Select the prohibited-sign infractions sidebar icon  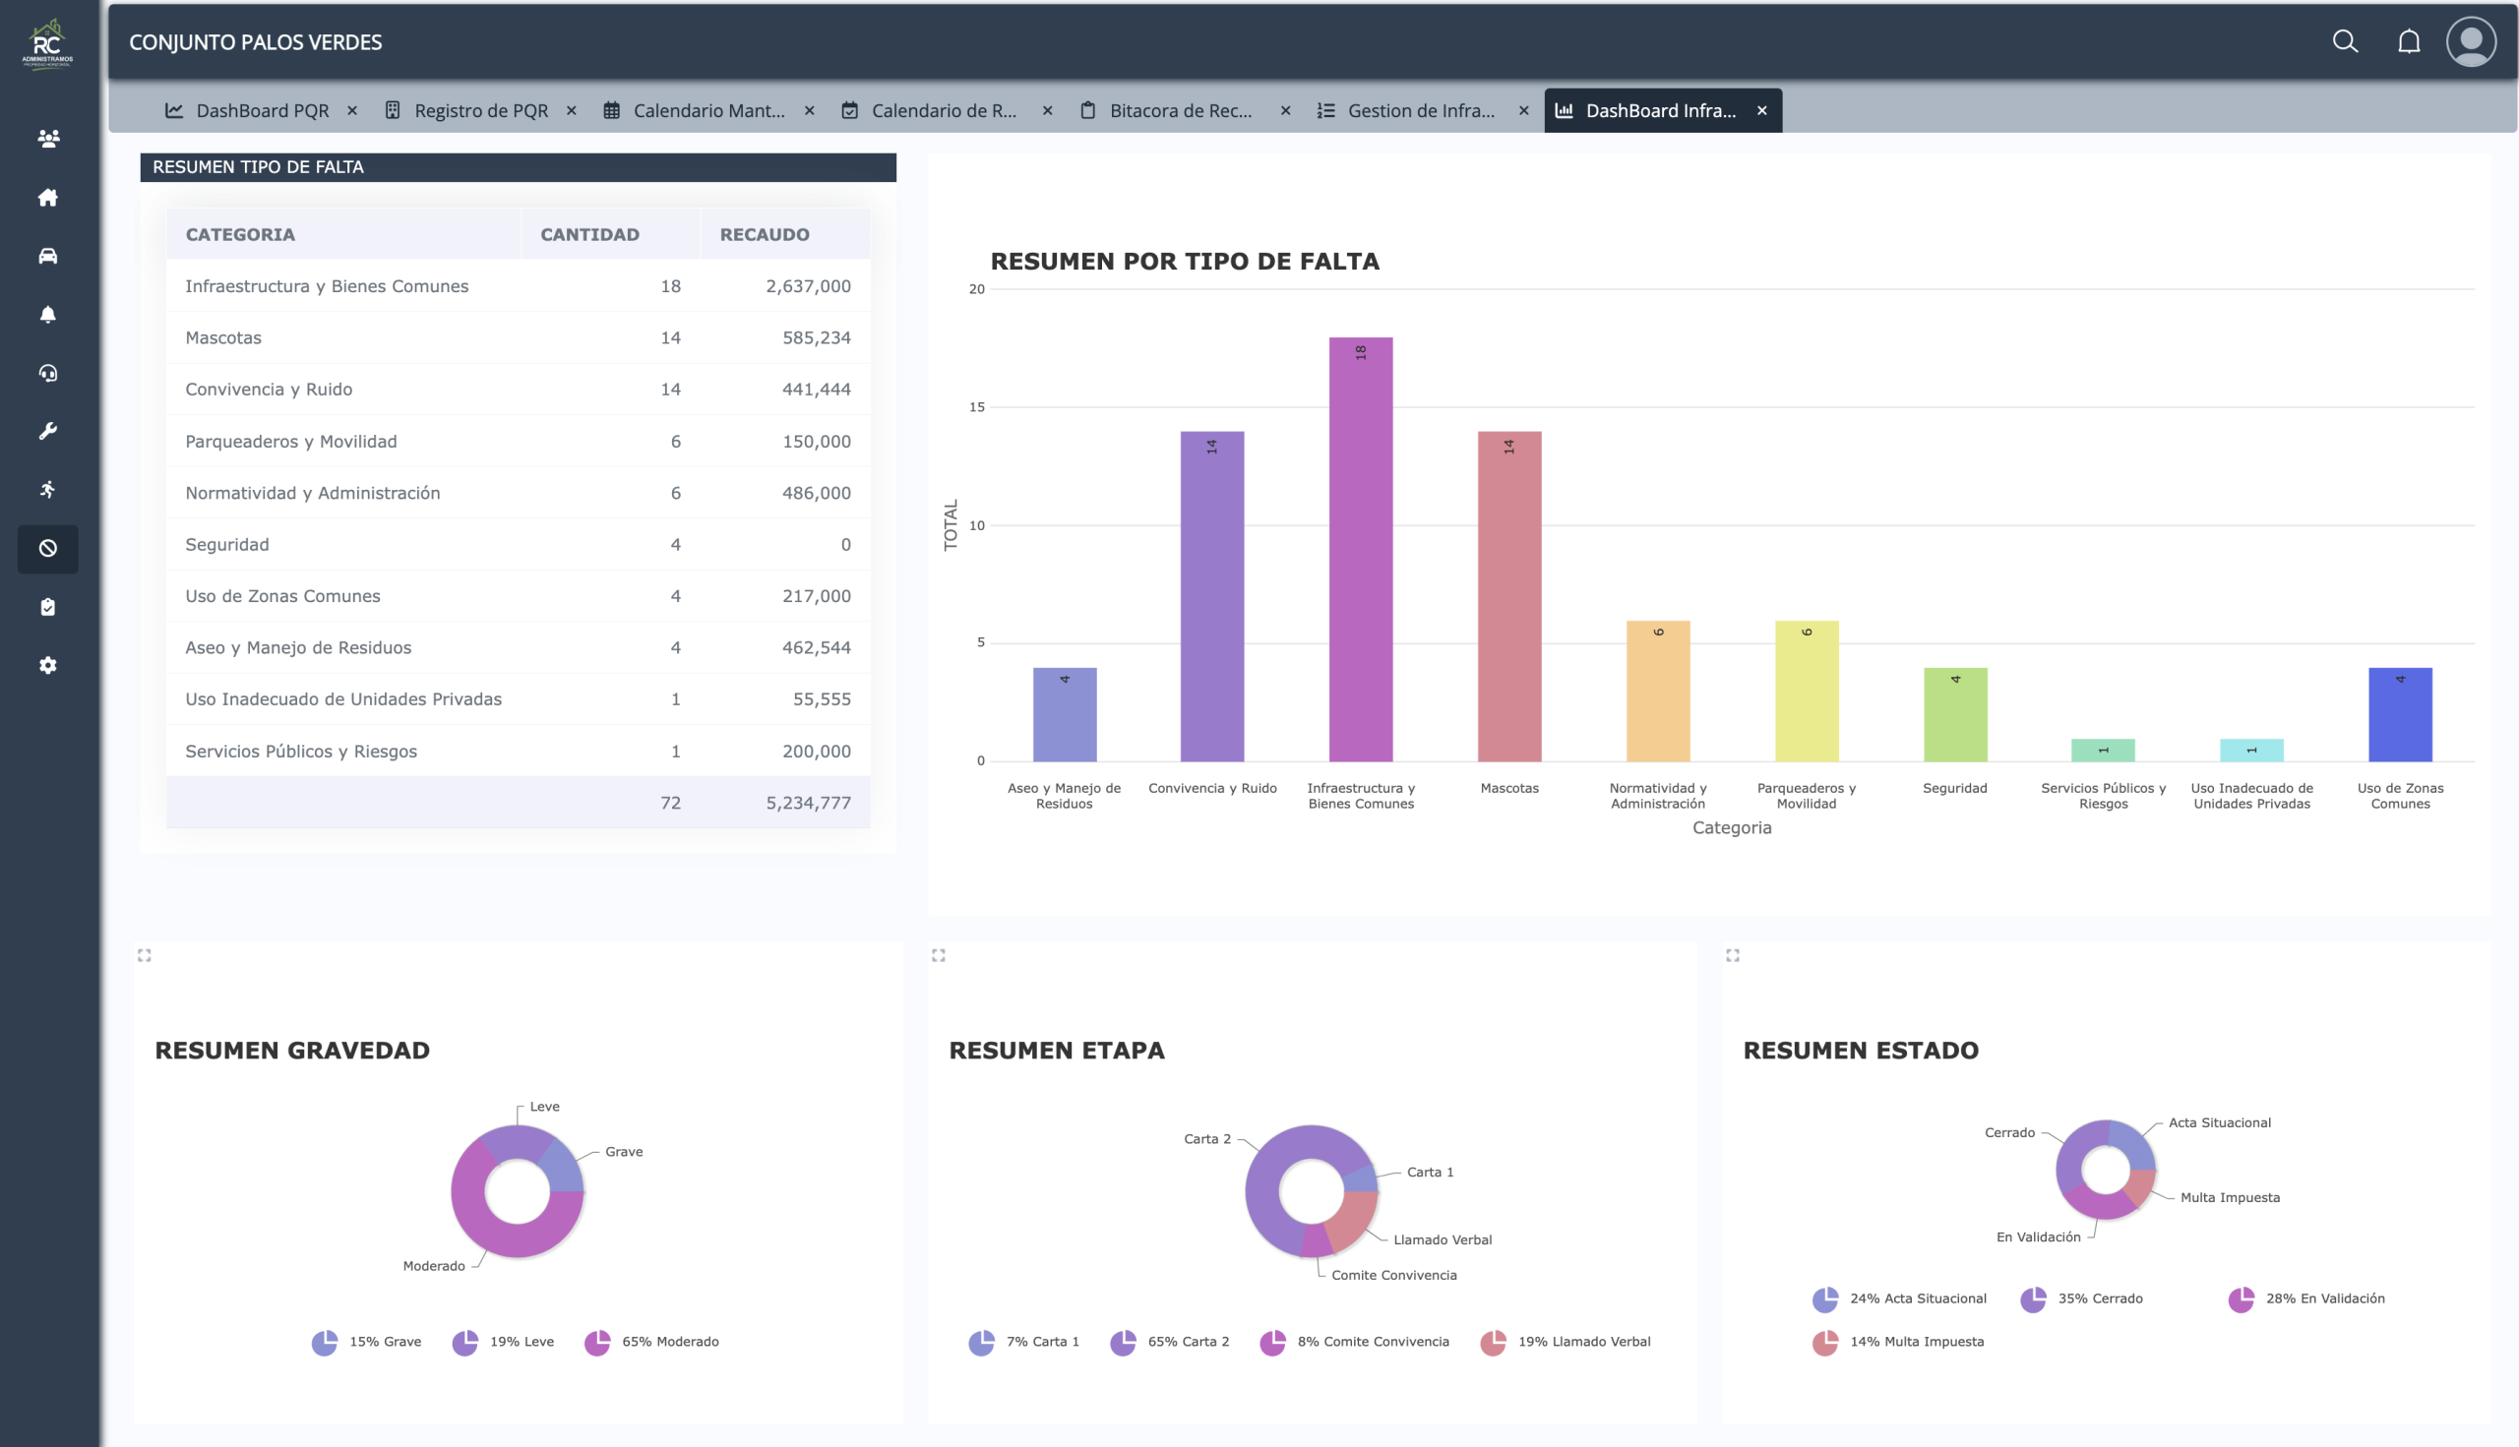coord(47,549)
